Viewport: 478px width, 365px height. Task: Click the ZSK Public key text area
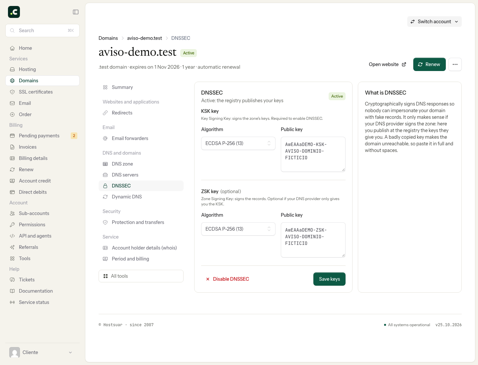coord(313,240)
